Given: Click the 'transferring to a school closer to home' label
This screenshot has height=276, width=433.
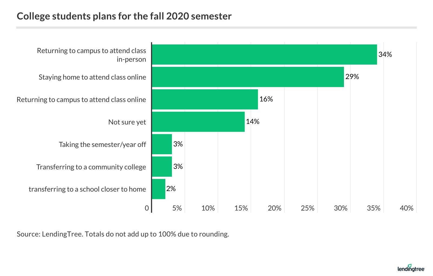Looking at the screenshot, I should coord(87,189).
